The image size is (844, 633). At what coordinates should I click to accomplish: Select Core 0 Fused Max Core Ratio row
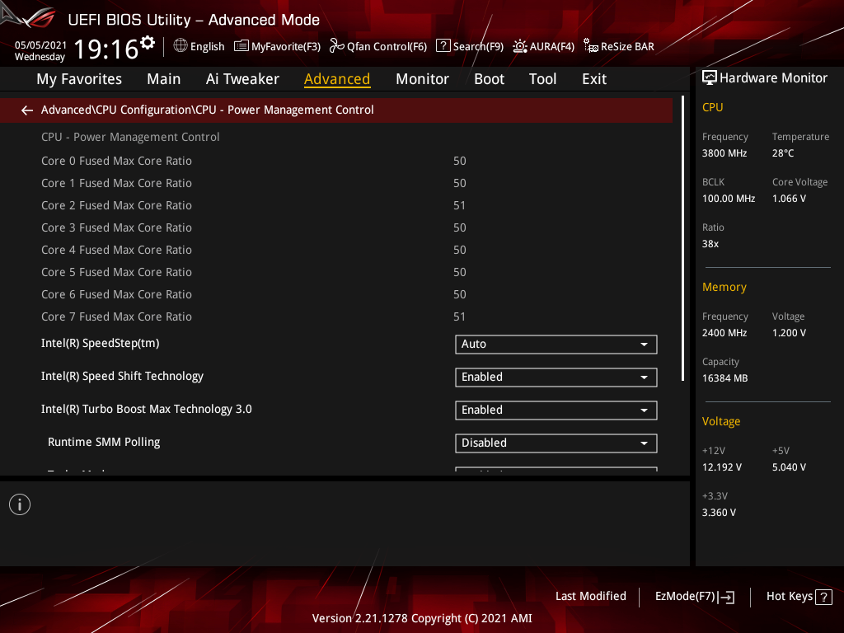tap(336, 161)
